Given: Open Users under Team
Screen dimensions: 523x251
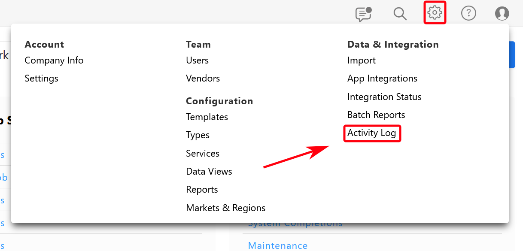Looking at the screenshot, I should click(197, 60).
